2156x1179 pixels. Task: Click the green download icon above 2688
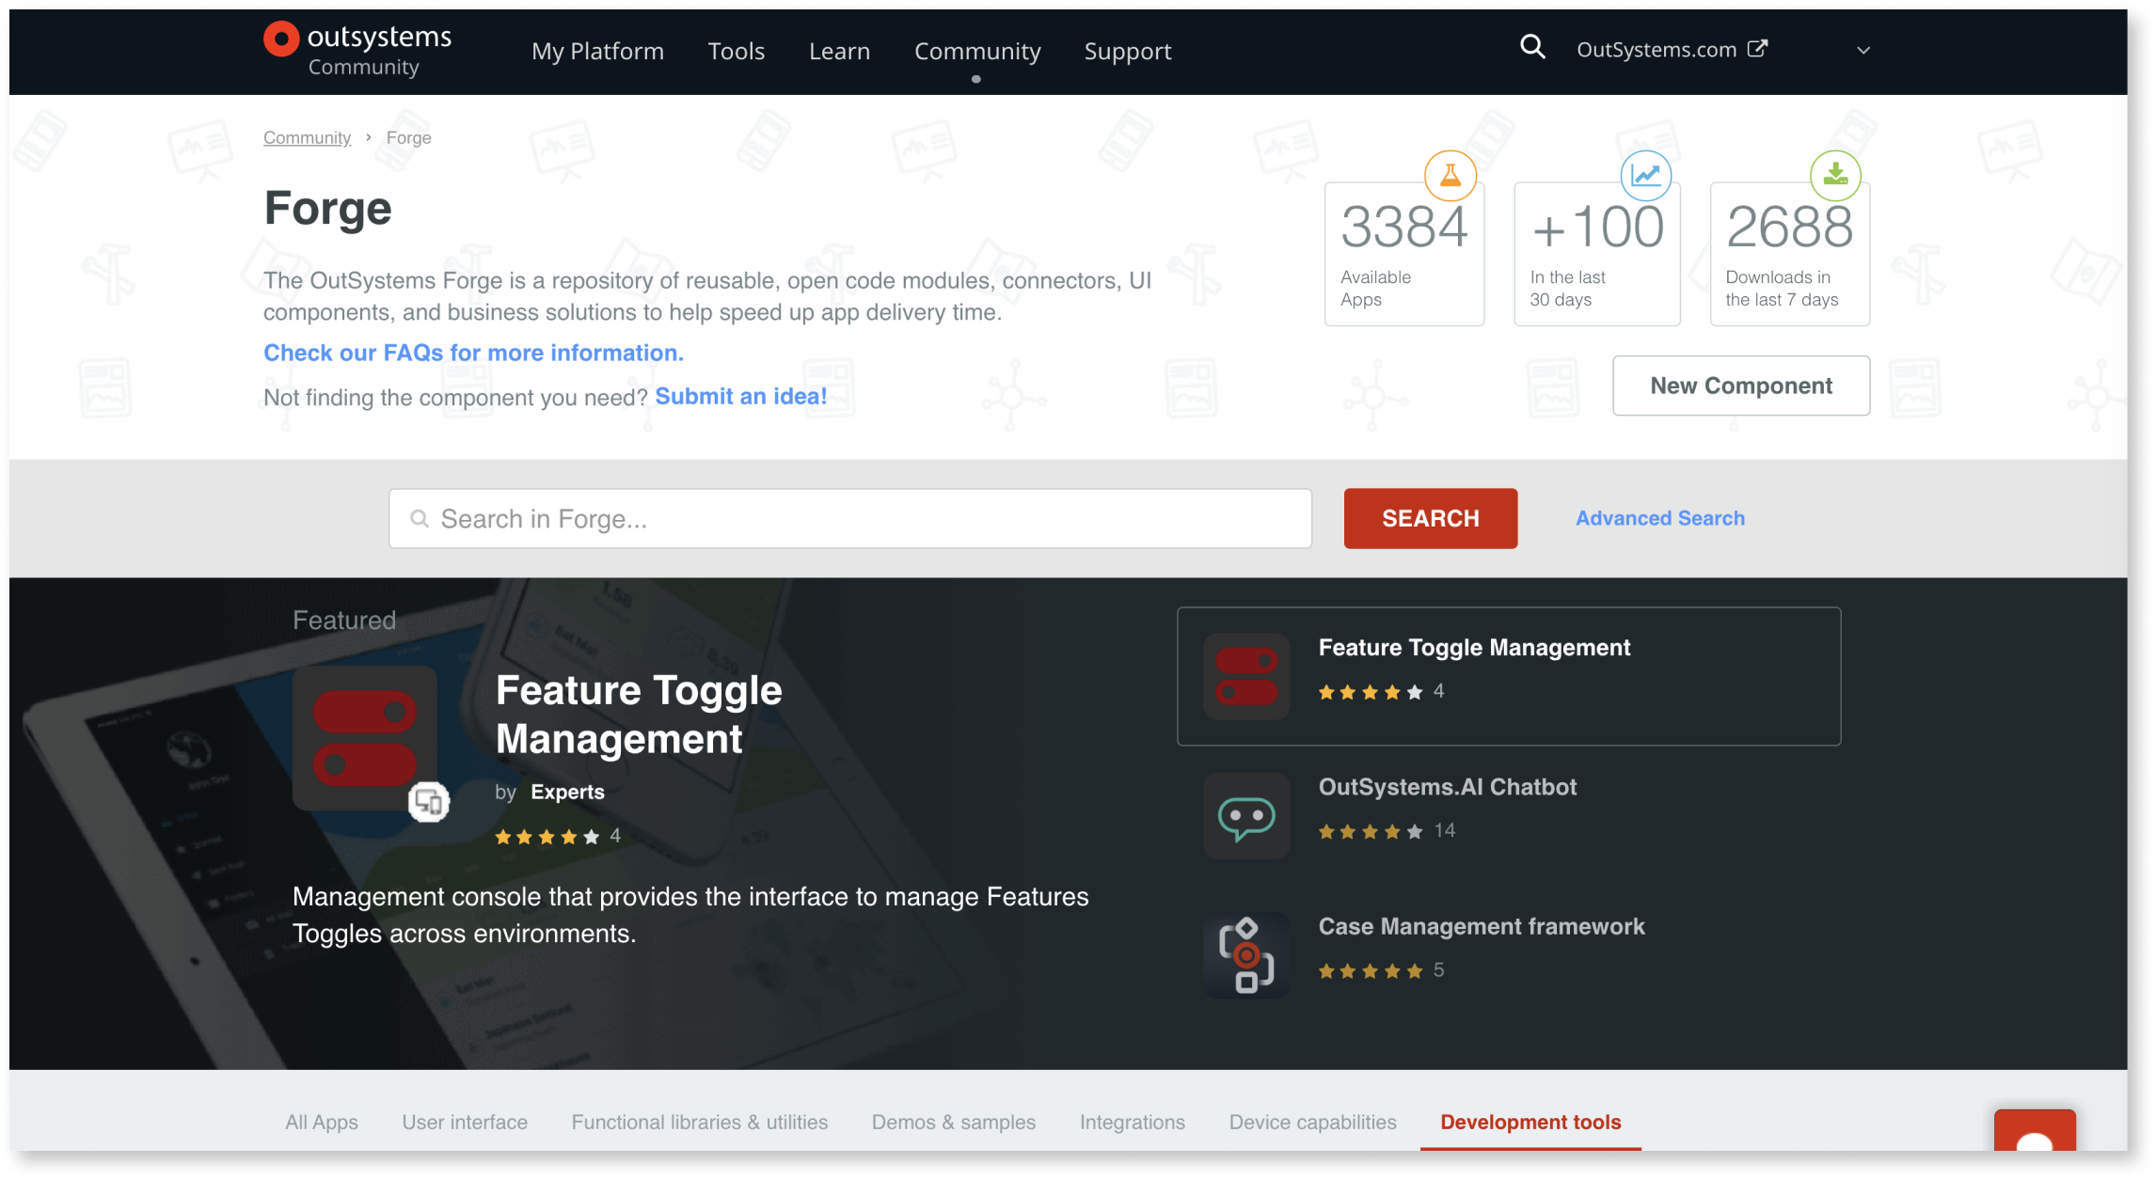1834,175
